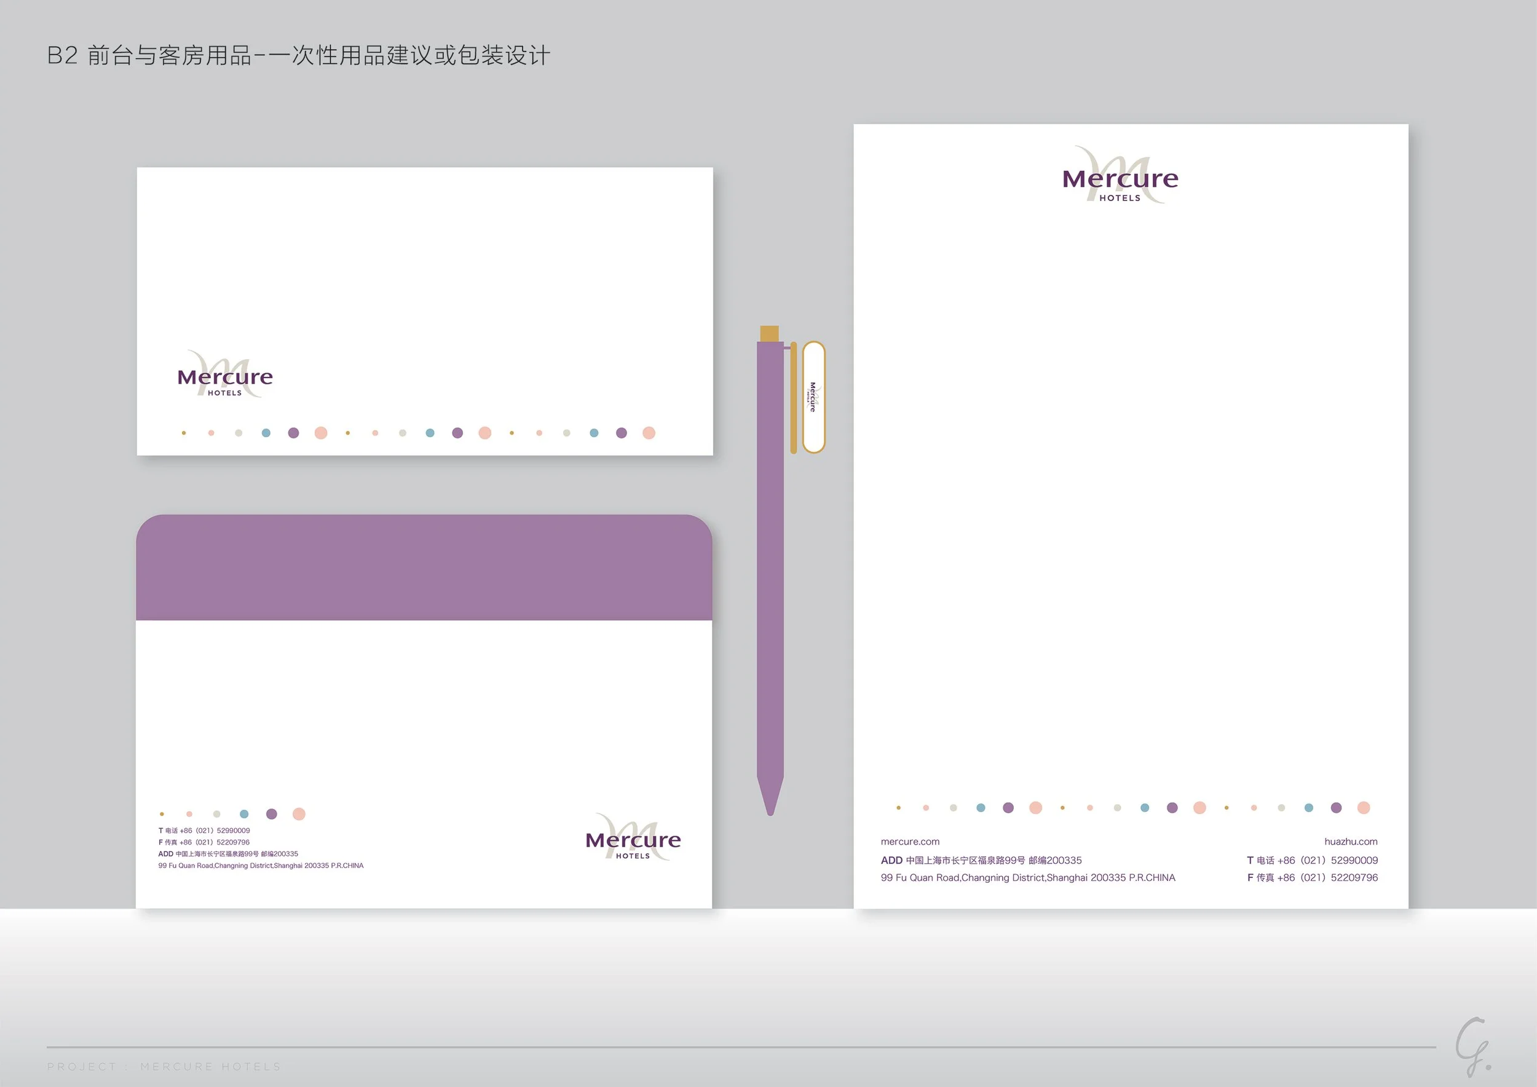Click the envelope's English address line
The image size is (1537, 1087).
pyautogui.click(x=261, y=866)
